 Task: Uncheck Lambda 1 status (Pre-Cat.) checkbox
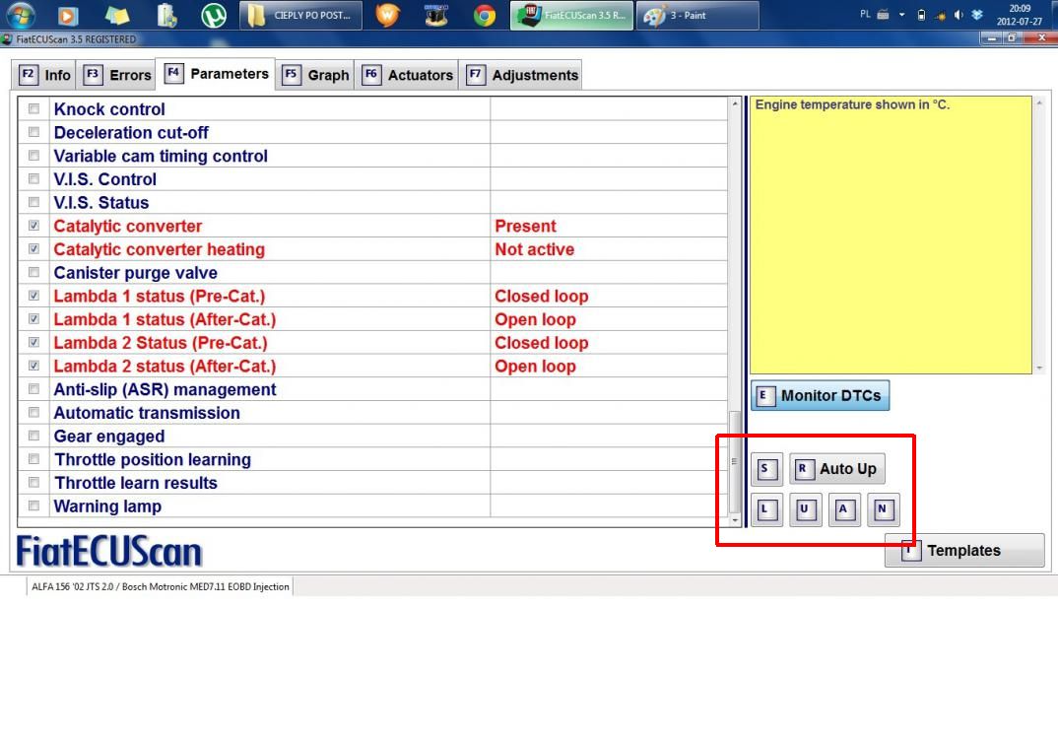[x=33, y=296]
